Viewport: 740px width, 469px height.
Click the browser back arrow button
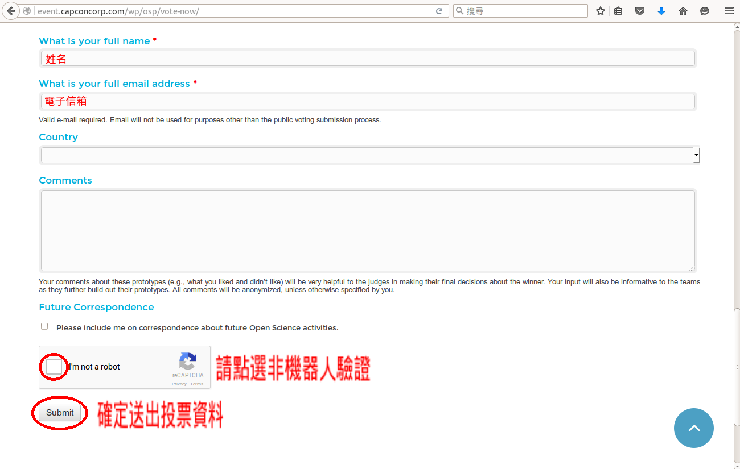(10, 11)
